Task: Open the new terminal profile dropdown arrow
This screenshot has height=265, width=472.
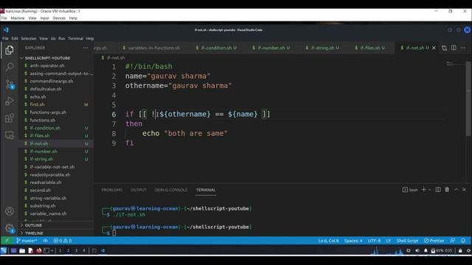Action: [x=429, y=190]
